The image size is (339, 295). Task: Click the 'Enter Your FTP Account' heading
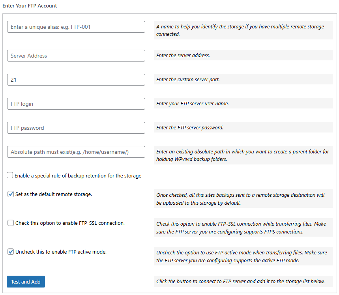coord(30,6)
